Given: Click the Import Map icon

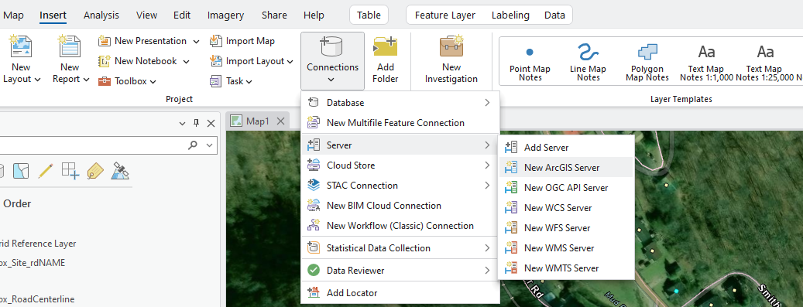Looking at the screenshot, I should tap(215, 41).
